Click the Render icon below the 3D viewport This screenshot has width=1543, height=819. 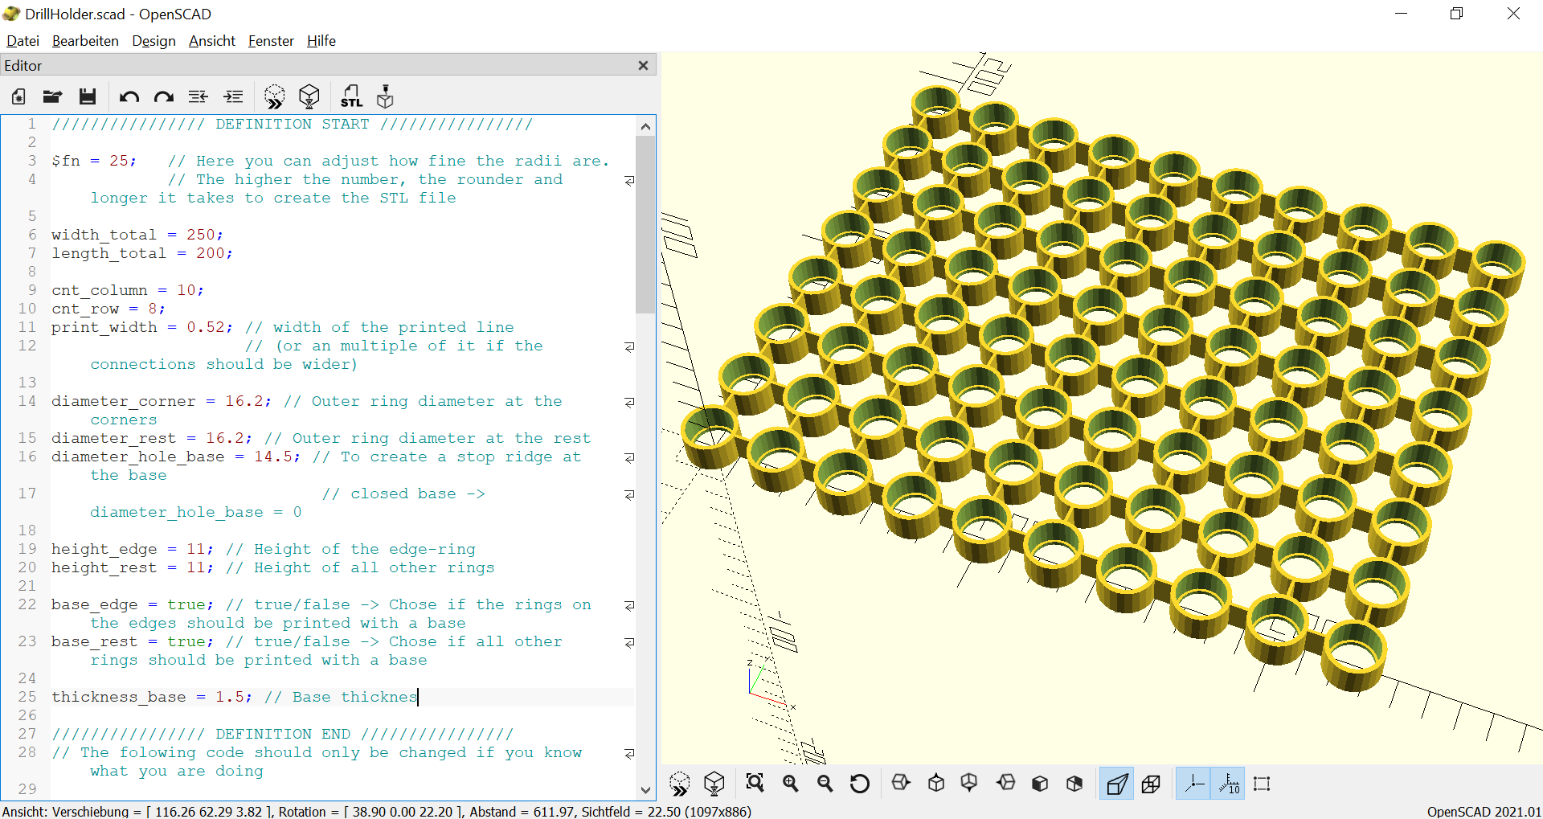click(x=714, y=784)
